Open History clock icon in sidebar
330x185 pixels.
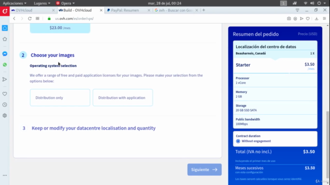click(x=5, y=105)
